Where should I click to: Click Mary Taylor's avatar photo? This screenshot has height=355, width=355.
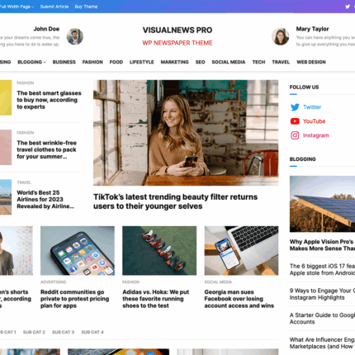[x=281, y=36]
